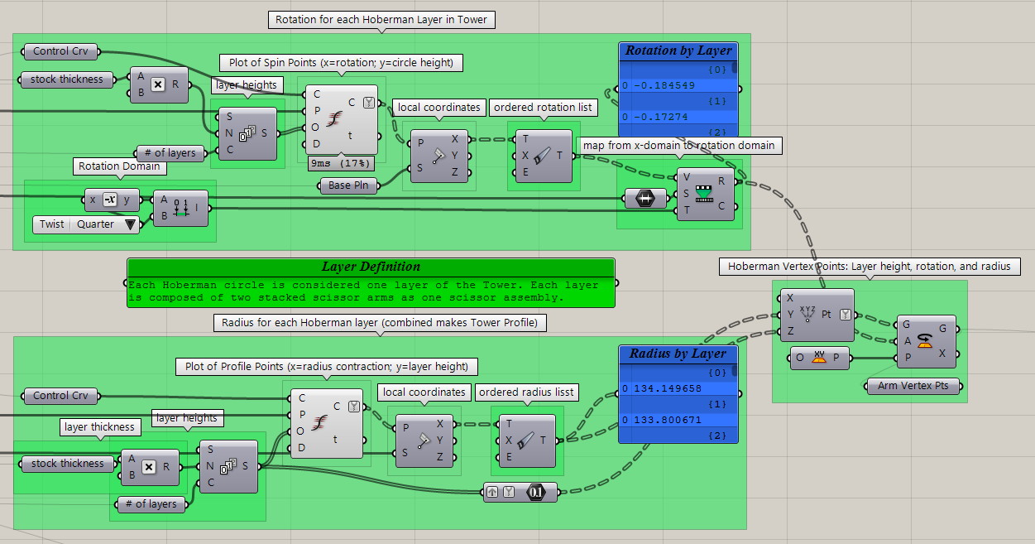Click the filter icon on the 0.1 parameter
This screenshot has height=544, width=1035.
(x=509, y=492)
